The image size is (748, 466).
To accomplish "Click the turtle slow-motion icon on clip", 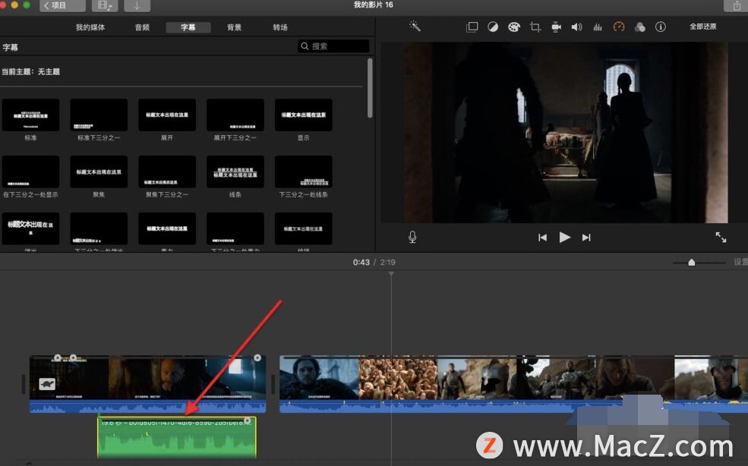I will 47,383.
